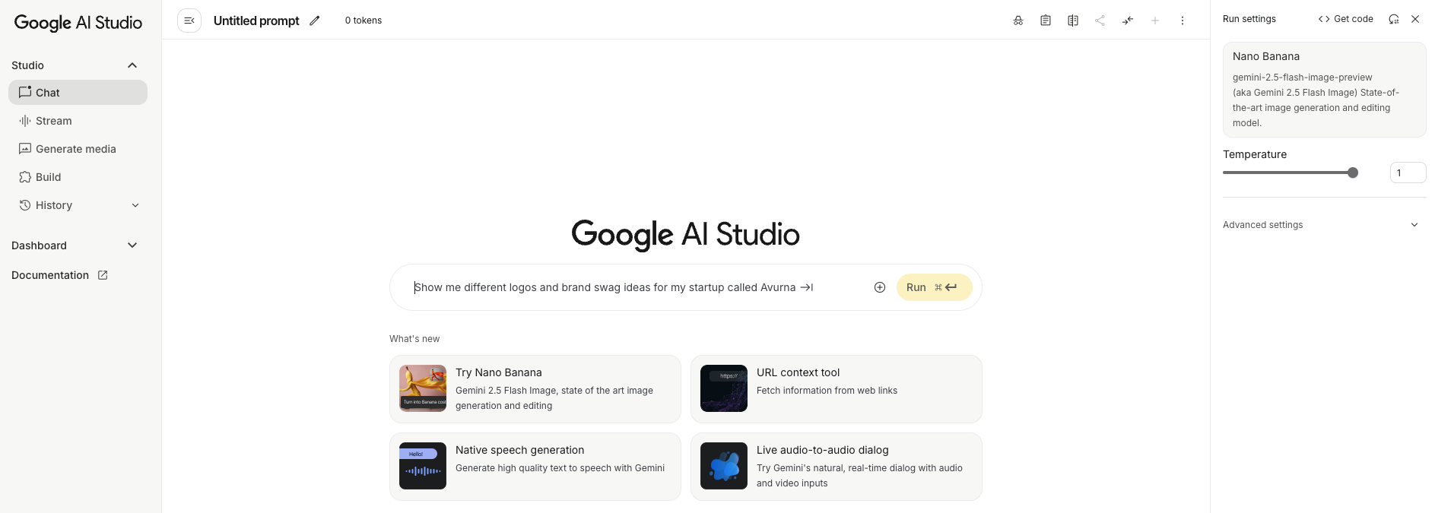Collapse the Studio section
Image resolution: width=1435 pixels, height=513 pixels.
[132, 65]
